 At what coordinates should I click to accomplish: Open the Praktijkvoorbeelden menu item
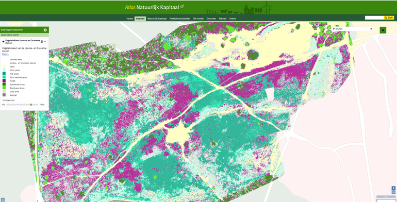click(x=180, y=19)
